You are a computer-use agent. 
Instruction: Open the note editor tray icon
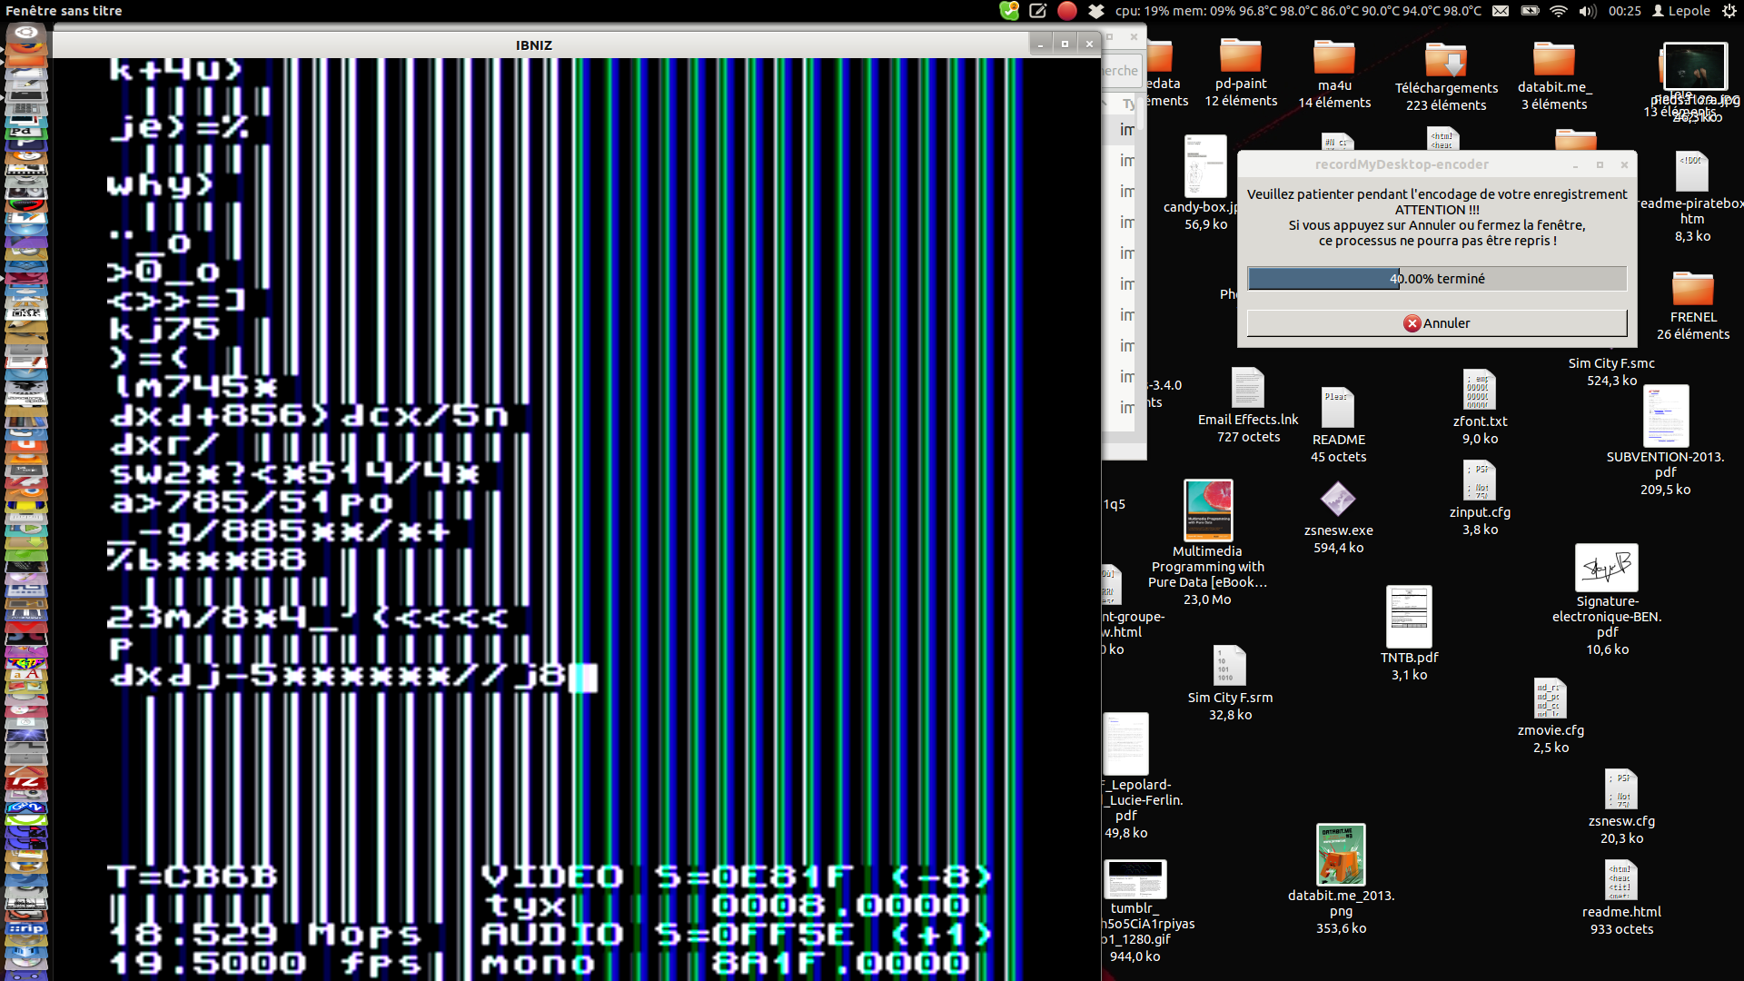click(1038, 11)
